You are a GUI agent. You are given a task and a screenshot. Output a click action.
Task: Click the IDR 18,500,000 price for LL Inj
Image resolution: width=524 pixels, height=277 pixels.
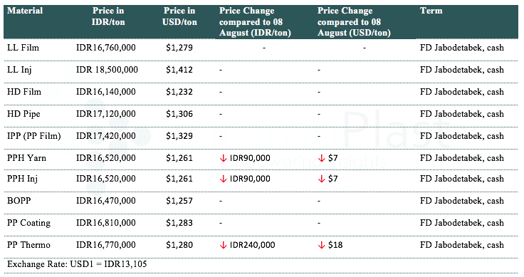[107, 70]
